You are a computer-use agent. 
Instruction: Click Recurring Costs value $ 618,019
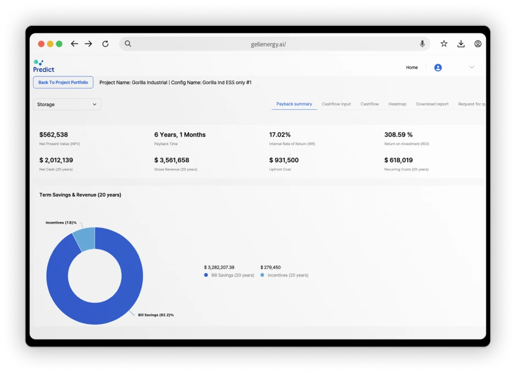point(398,160)
